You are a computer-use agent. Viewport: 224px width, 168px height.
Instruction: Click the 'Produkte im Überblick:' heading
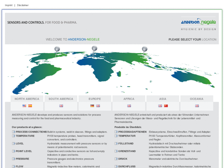[x=128, y=127]
